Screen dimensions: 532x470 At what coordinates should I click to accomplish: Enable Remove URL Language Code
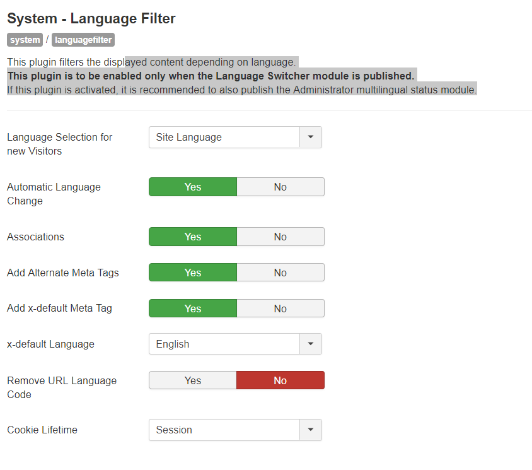coord(192,380)
